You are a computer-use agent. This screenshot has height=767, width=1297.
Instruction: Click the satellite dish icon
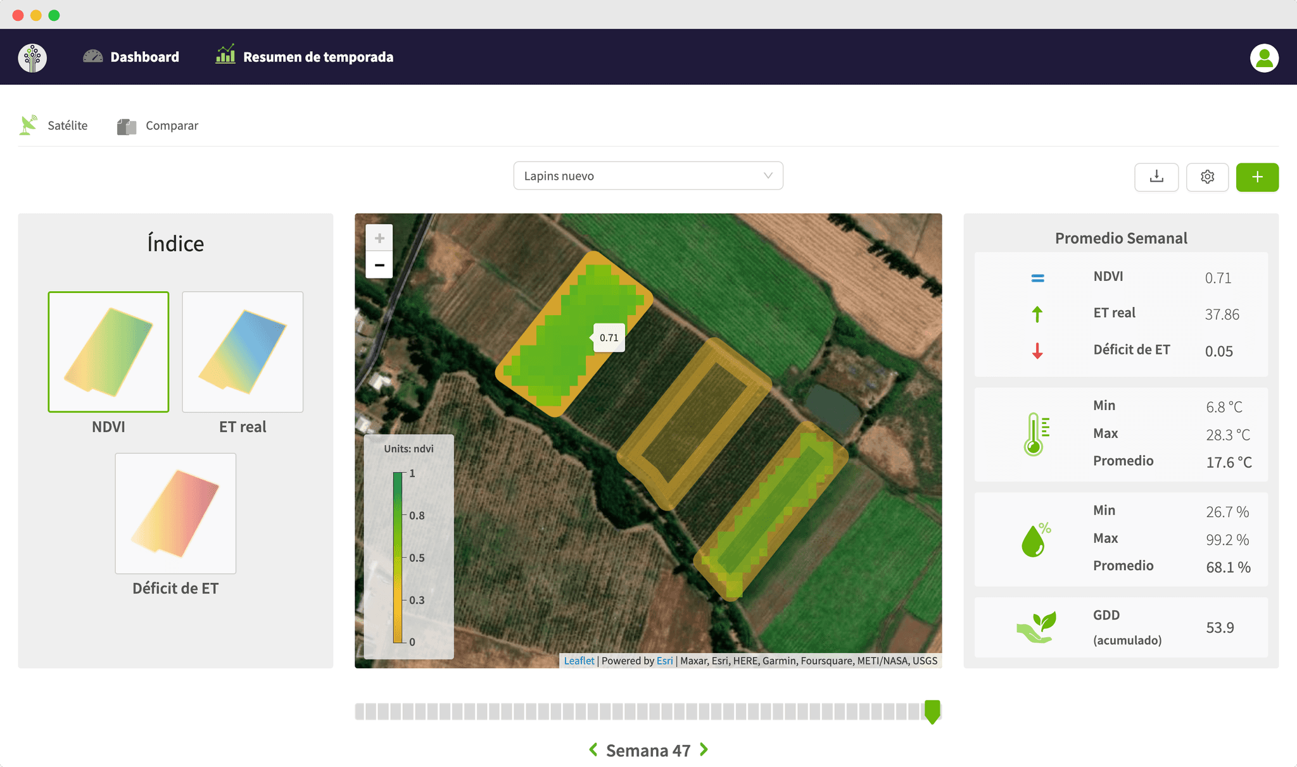[x=28, y=125]
